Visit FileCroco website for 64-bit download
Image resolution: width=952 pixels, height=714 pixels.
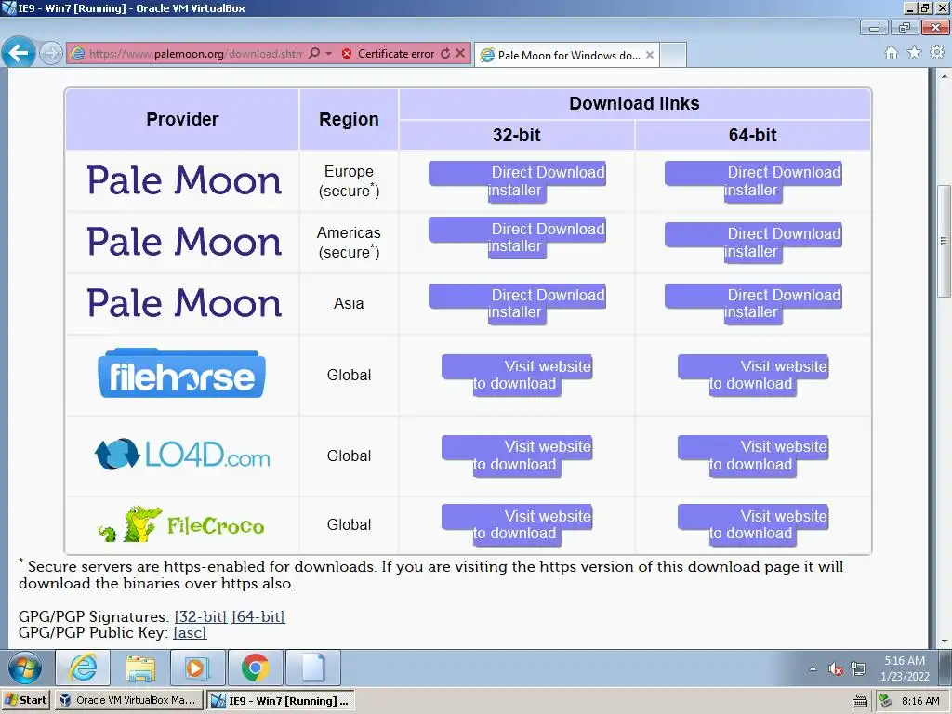click(x=753, y=524)
